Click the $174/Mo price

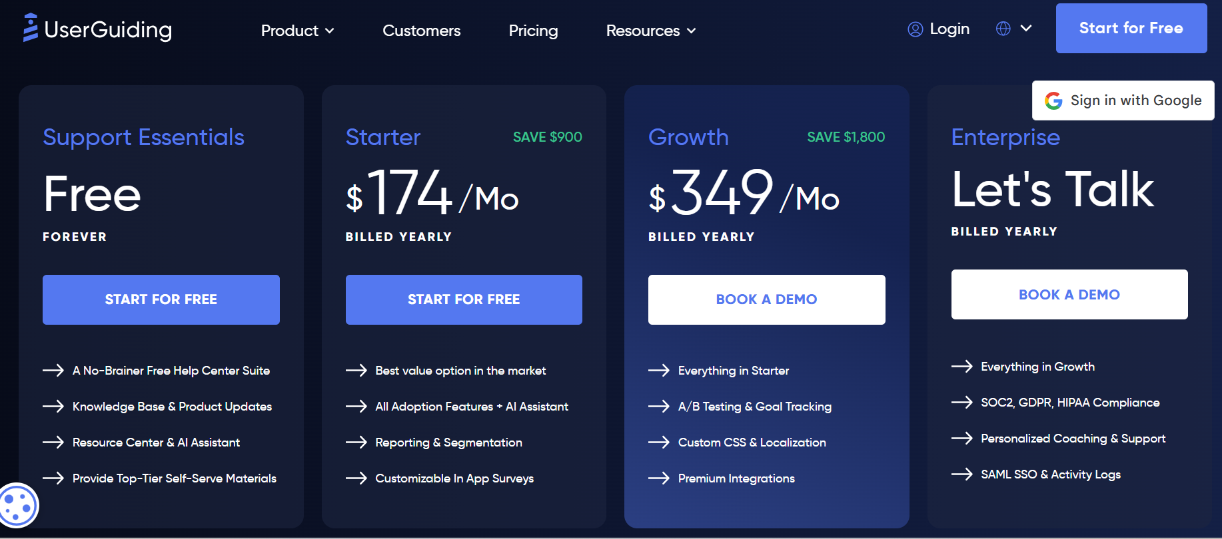[x=432, y=193]
